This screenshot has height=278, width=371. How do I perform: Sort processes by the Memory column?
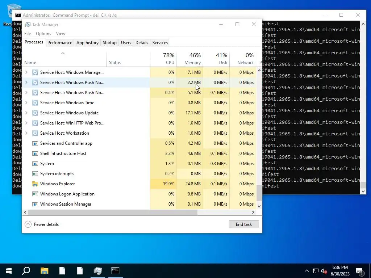(x=190, y=59)
